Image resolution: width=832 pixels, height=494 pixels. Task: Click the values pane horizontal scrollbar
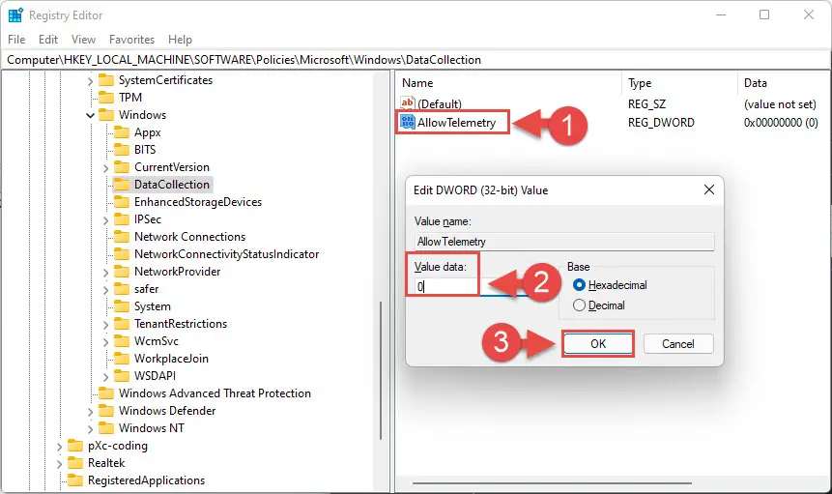point(552,482)
